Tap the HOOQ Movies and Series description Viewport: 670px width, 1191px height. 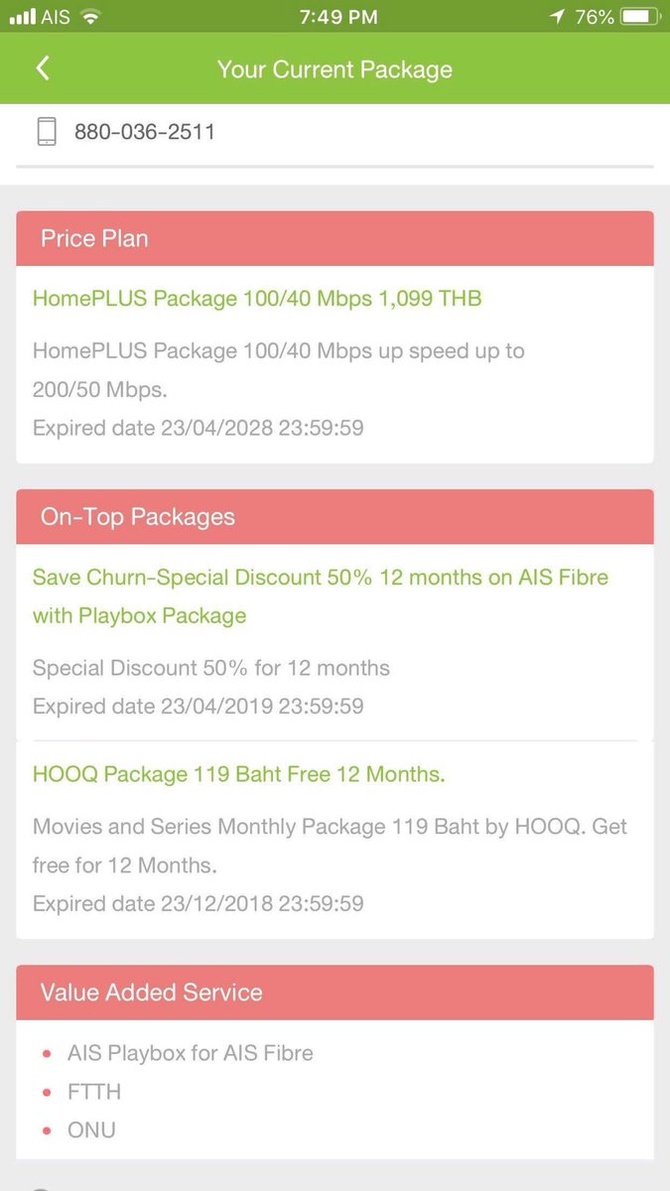point(331,846)
